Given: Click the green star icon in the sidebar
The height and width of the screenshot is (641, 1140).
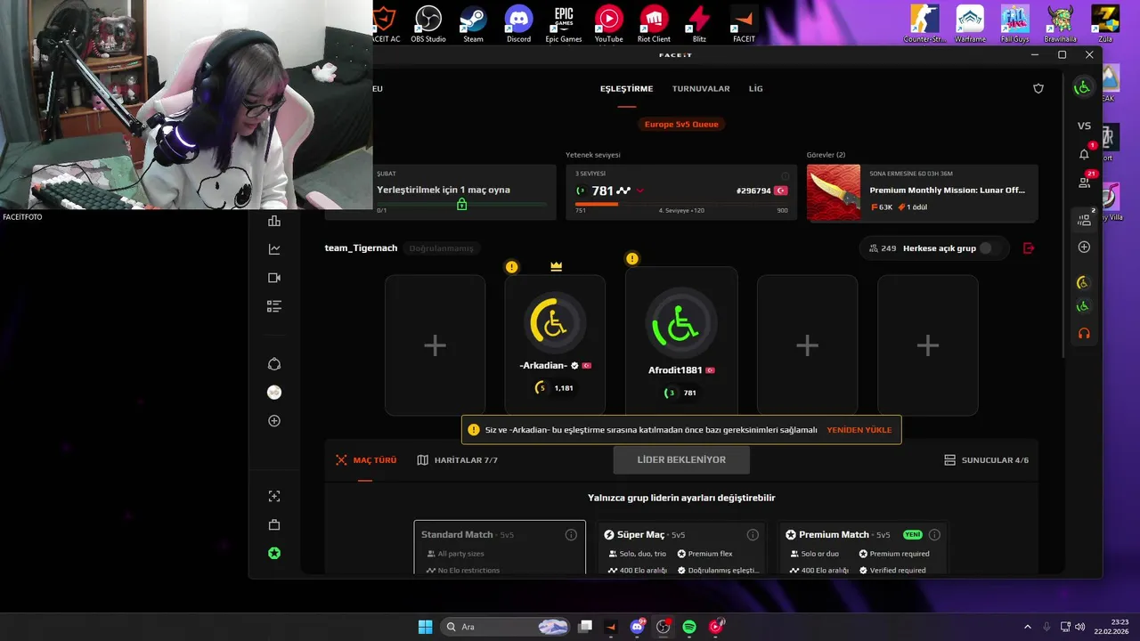Looking at the screenshot, I should (x=274, y=553).
